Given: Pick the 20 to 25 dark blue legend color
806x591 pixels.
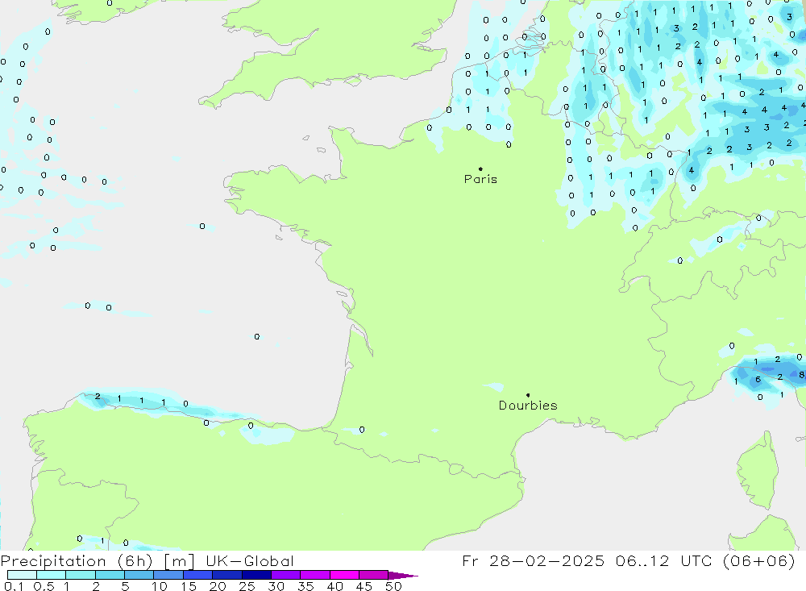Looking at the screenshot, I should point(226,575).
